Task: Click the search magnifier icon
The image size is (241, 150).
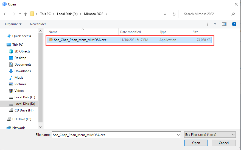Action: (233, 14)
